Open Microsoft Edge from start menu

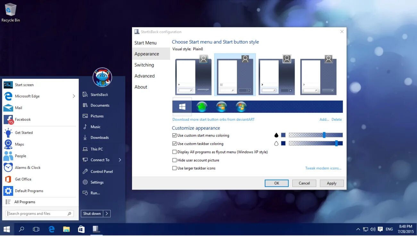40,96
